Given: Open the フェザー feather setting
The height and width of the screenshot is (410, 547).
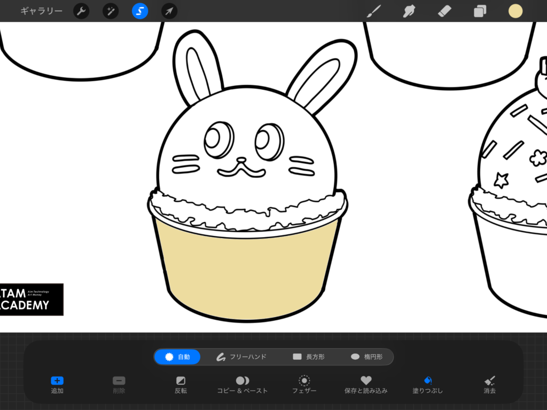Looking at the screenshot, I should point(304,384).
